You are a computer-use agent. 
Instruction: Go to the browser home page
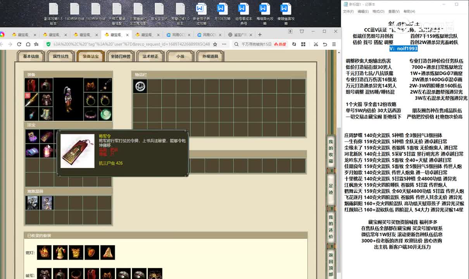(28, 44)
